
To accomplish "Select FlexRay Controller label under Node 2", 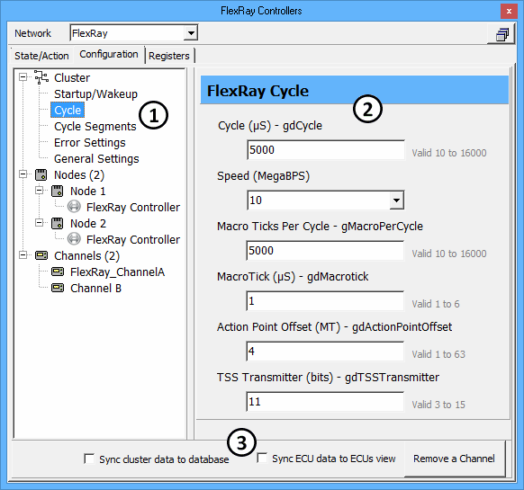I will click(133, 240).
